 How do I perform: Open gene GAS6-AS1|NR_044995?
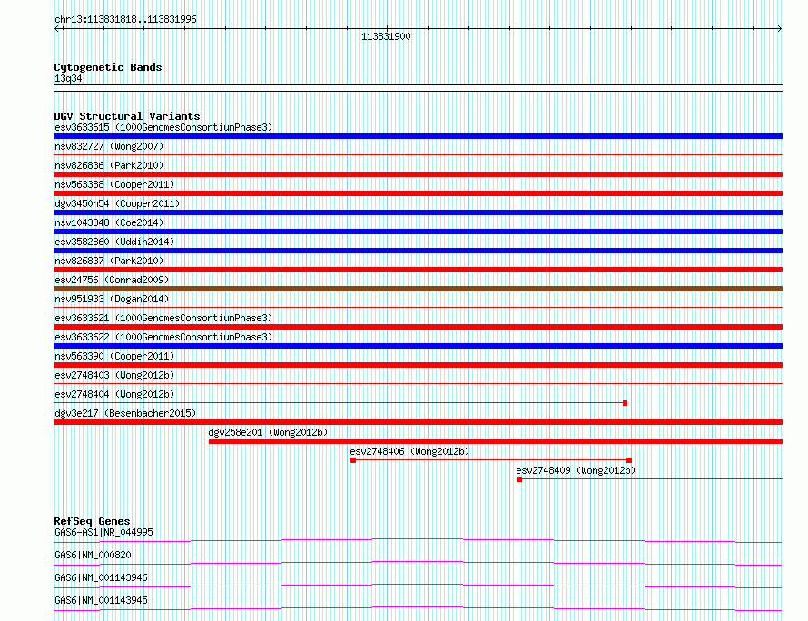[x=103, y=532]
